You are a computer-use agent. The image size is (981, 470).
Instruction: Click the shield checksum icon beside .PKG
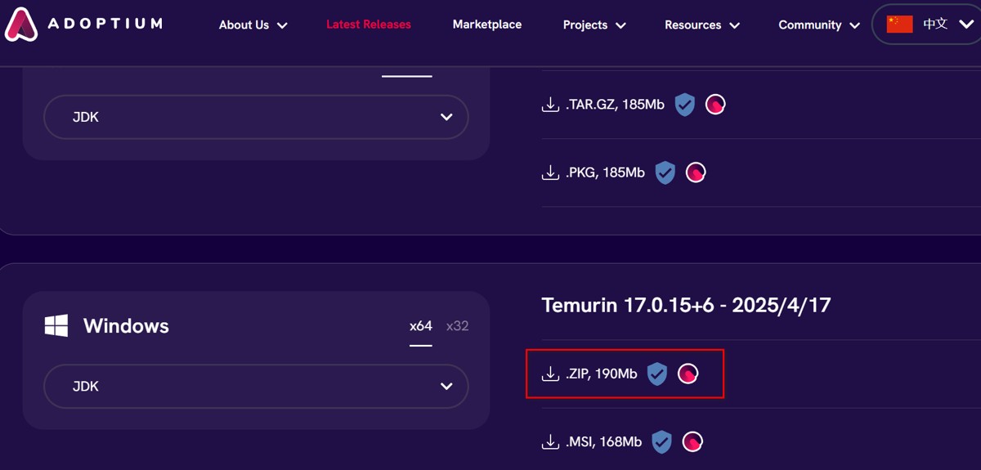(665, 172)
